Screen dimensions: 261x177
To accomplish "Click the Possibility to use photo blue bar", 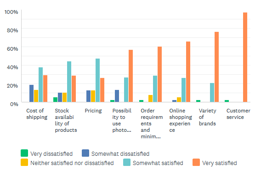I will [x=117, y=96].
